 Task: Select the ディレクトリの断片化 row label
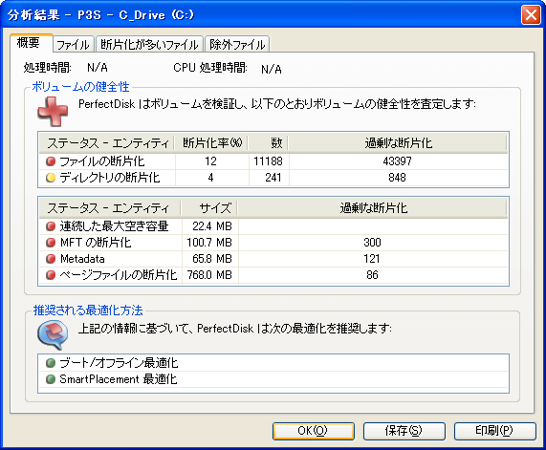click(110, 178)
